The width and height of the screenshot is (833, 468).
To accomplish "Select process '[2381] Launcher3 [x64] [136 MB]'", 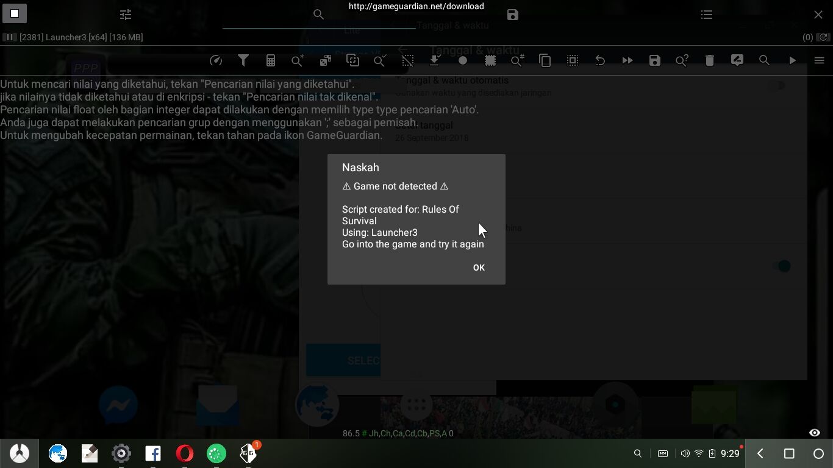I will pos(81,37).
